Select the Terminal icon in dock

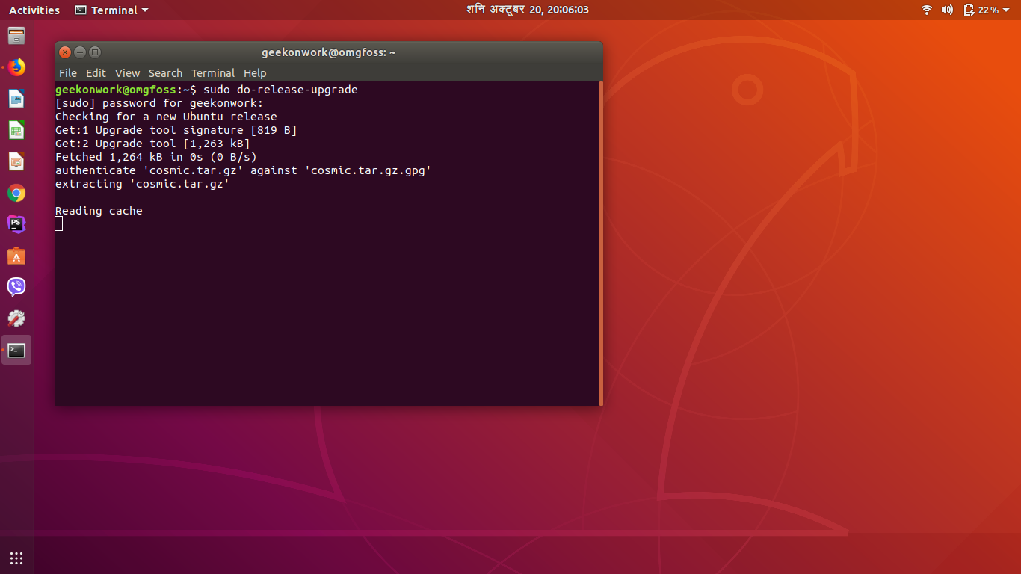coord(16,350)
